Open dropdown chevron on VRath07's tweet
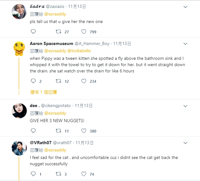 (186, 143)
